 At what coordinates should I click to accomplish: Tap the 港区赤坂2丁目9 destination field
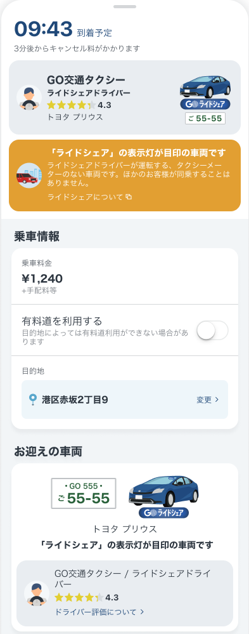[125, 399]
